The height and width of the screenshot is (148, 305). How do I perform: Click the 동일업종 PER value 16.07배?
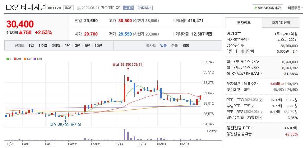(291, 128)
